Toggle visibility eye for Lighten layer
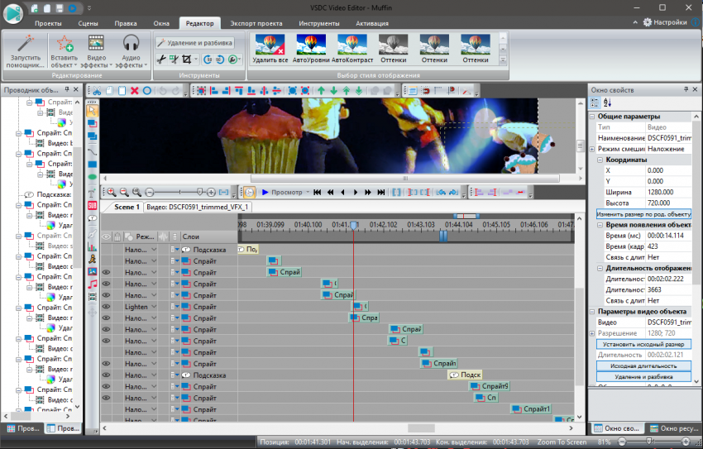 [106, 307]
